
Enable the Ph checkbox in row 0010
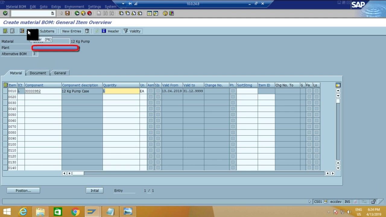click(233, 91)
